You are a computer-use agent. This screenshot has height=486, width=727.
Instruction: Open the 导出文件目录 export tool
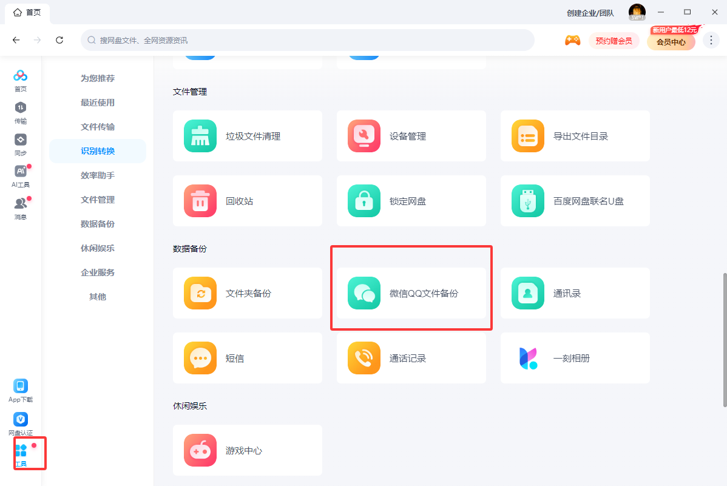575,135
